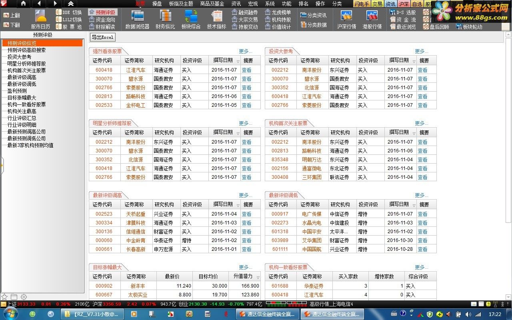The width and height of the screenshot is (512, 320).
Task: Open the 板指及主题 menu
Action: (181, 4)
